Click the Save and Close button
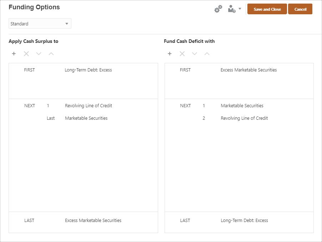 (267, 9)
